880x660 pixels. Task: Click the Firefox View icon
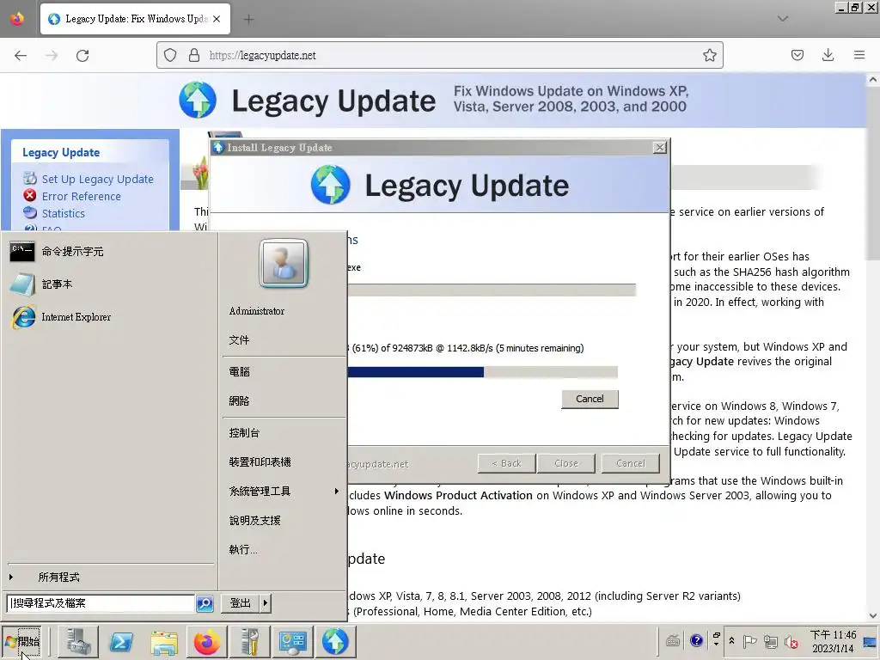click(x=17, y=19)
